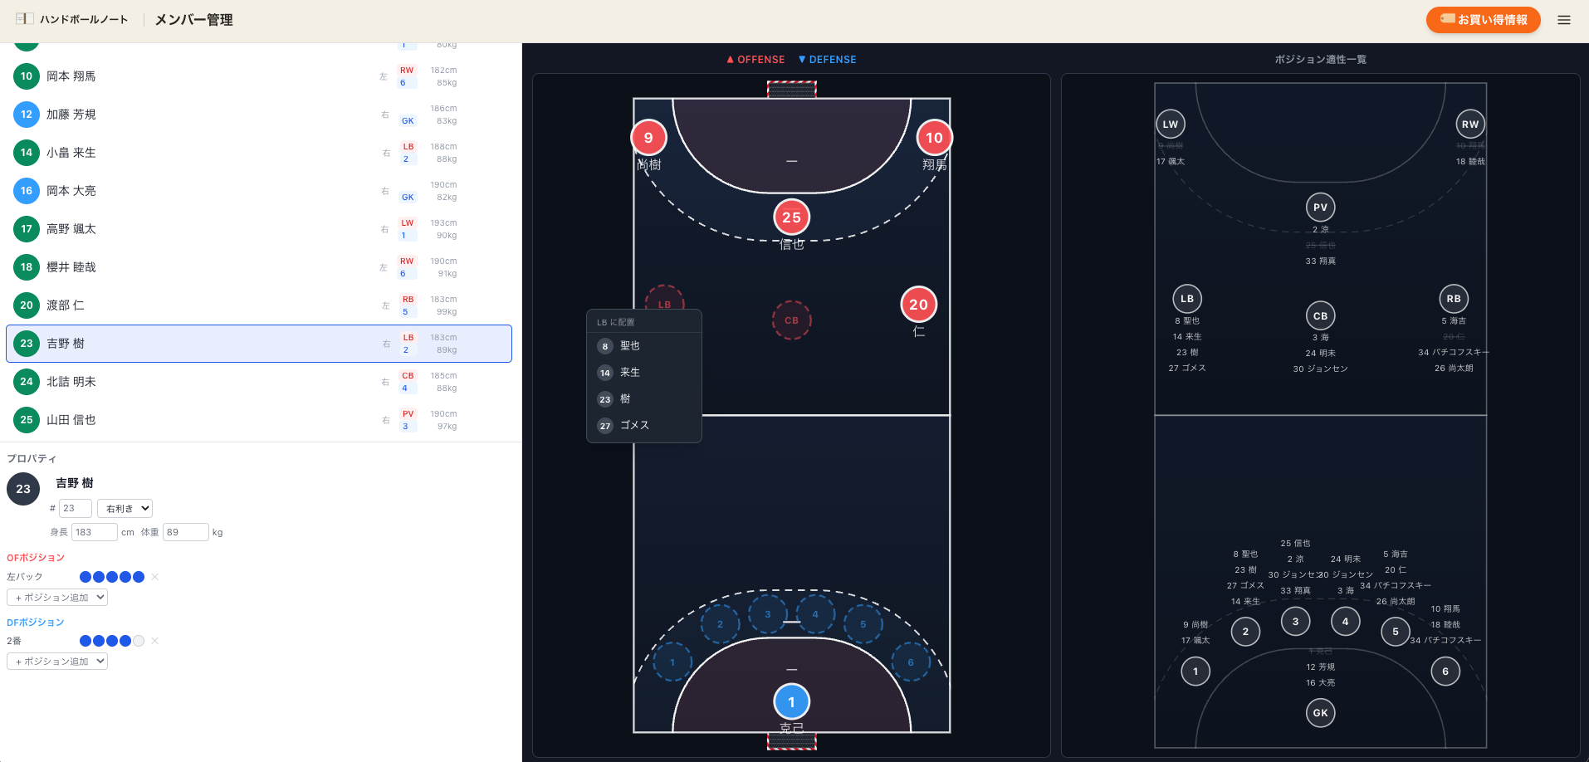Screen dimensions: 1589x762
Task: Click LW circle in position aptitude chart
Action: (x=1171, y=125)
